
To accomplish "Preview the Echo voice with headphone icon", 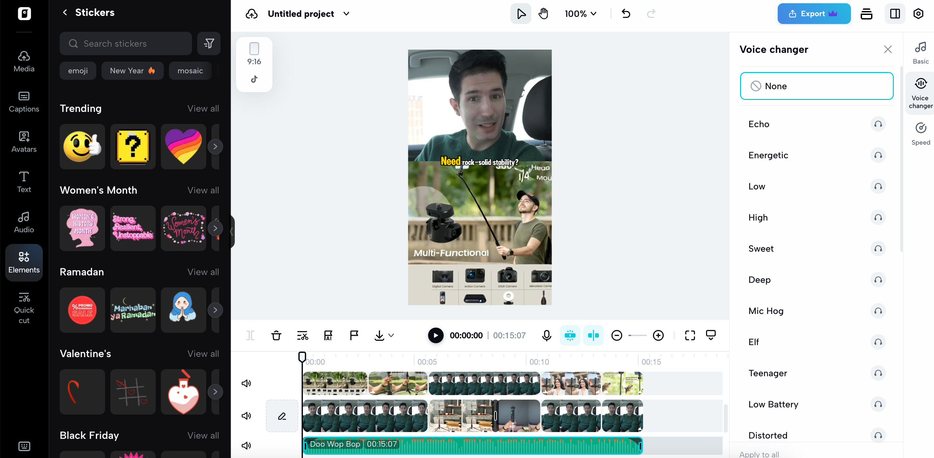I will pos(878,124).
